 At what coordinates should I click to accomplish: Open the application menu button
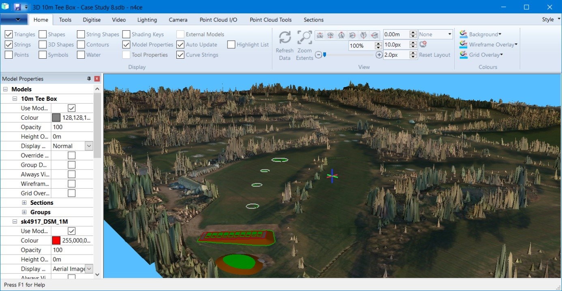coord(14,19)
